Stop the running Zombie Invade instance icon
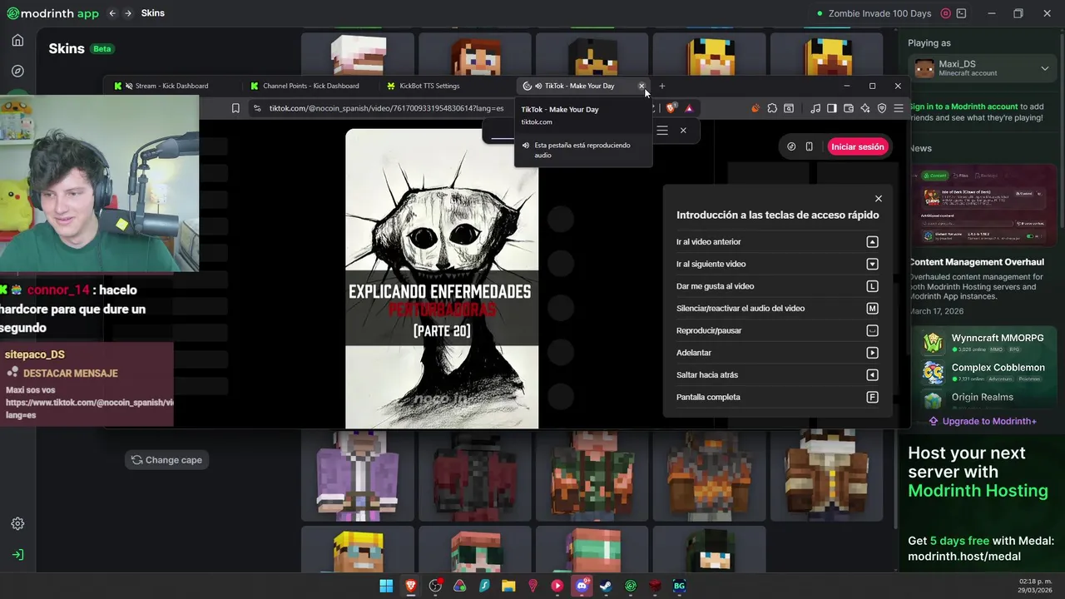The image size is (1065, 599). click(945, 13)
